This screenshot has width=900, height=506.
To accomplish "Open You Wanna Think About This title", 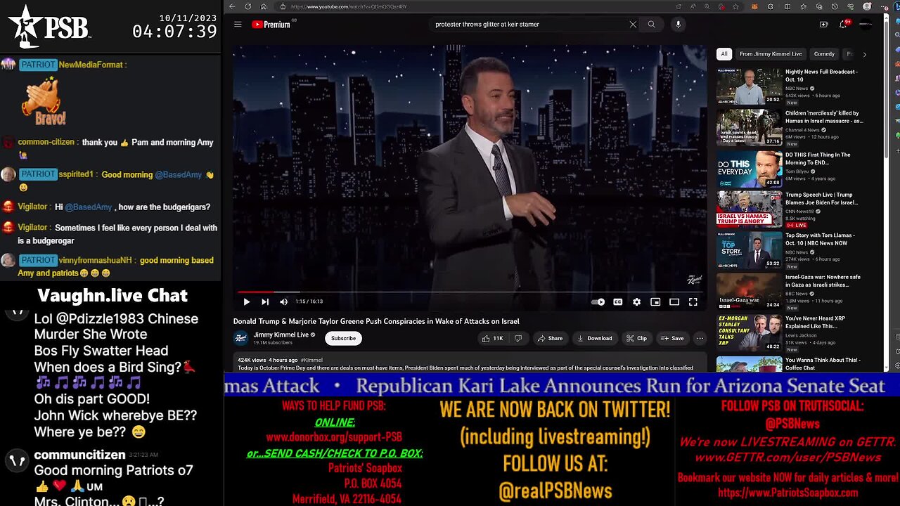I will coord(823,363).
